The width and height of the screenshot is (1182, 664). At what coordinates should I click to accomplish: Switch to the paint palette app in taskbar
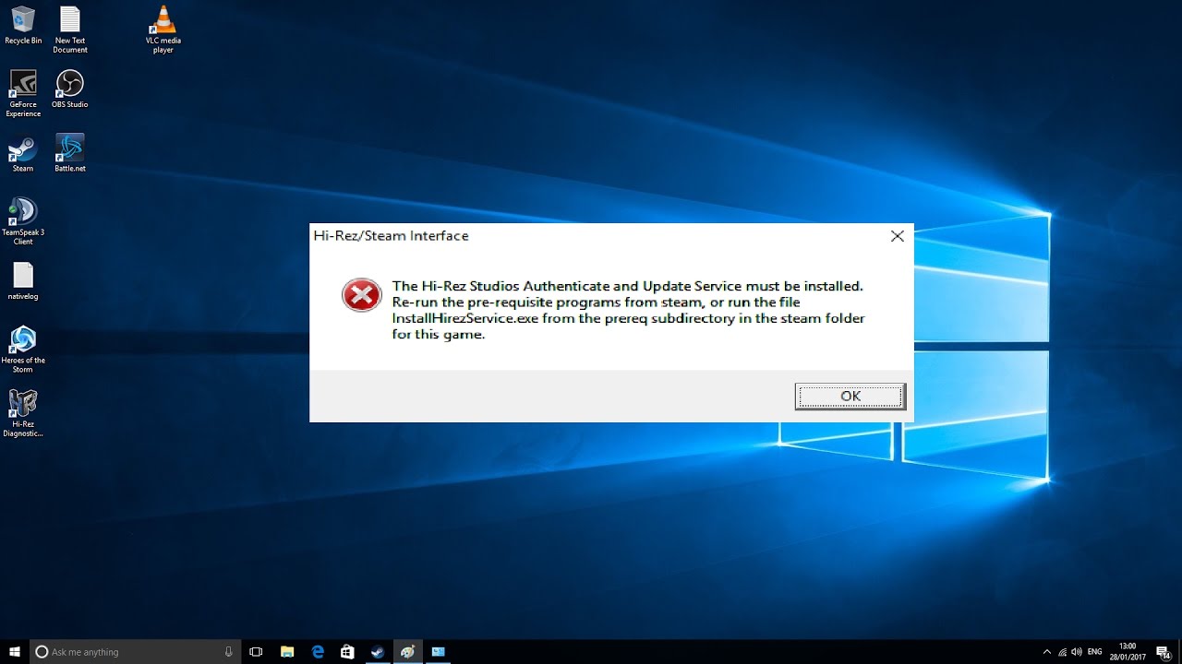[407, 652]
